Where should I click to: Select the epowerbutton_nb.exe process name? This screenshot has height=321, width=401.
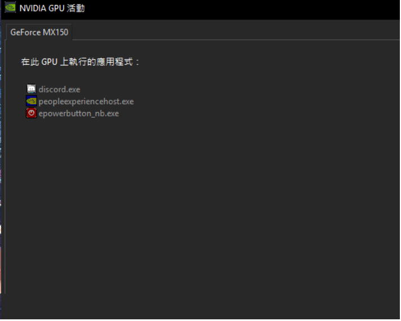tap(78, 113)
